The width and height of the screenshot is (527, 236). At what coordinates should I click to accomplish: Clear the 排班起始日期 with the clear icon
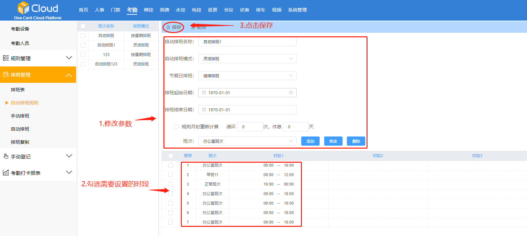coord(291,93)
